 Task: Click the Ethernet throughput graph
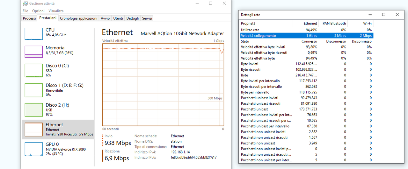click(x=163, y=85)
